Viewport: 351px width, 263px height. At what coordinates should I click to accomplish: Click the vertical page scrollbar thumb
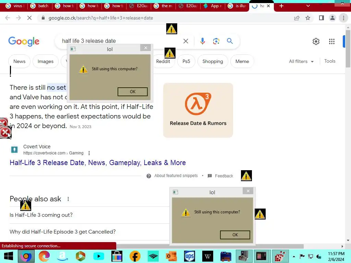348,48
